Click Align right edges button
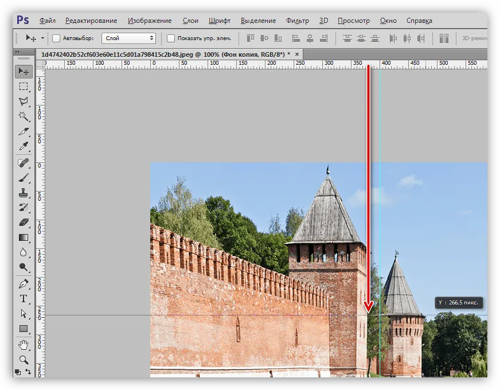500x390 pixels. [323, 38]
